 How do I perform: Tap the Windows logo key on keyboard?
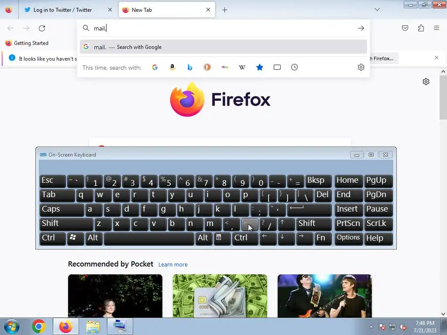click(76, 239)
